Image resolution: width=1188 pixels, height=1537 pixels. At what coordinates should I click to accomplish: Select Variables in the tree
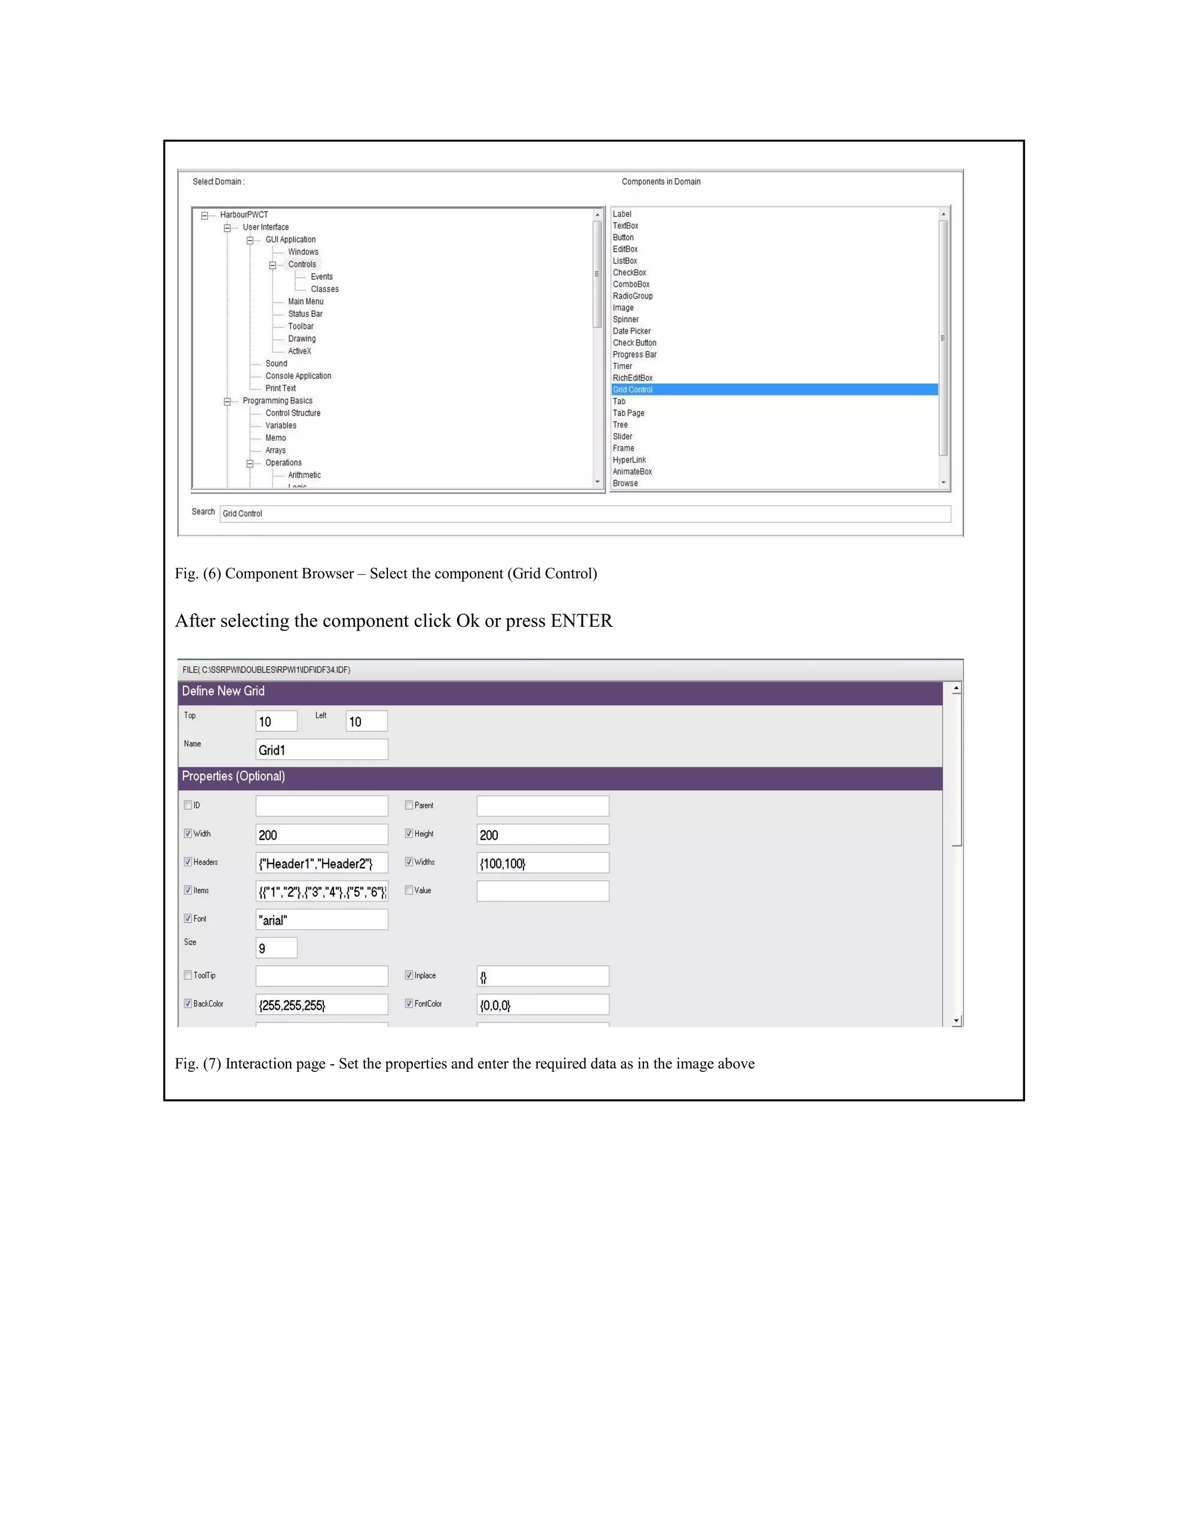[281, 426]
